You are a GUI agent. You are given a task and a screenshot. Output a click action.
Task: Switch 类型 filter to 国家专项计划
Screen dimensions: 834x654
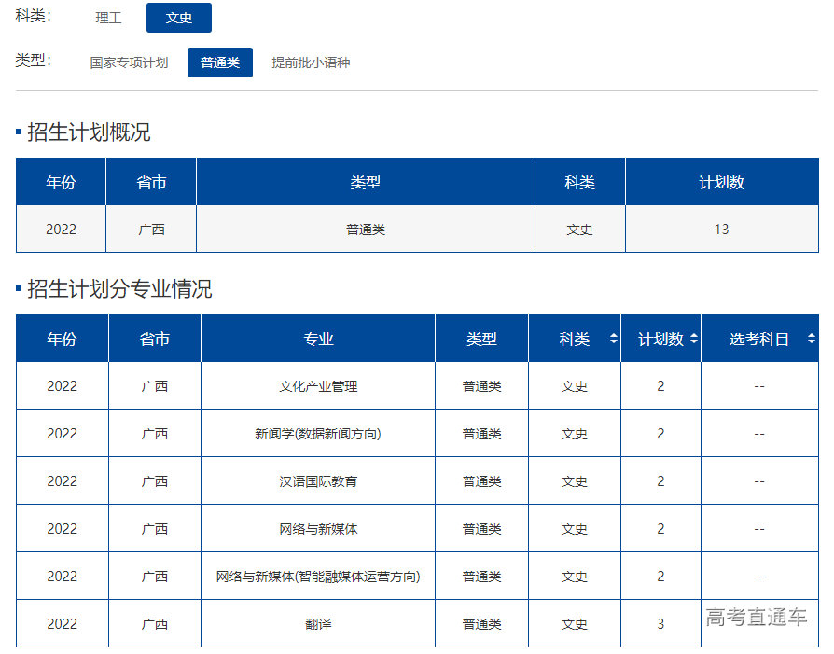tap(130, 61)
